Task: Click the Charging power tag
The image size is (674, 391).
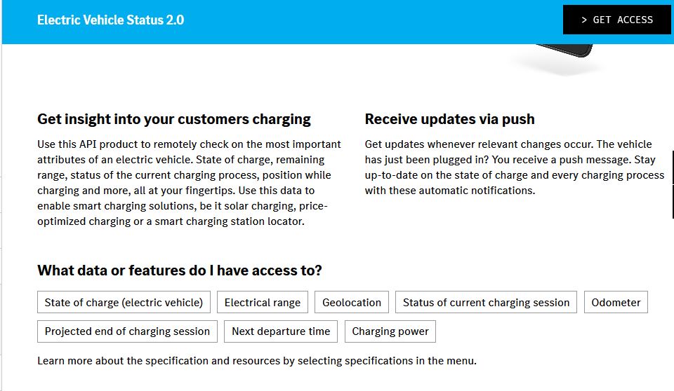Action: pos(390,331)
